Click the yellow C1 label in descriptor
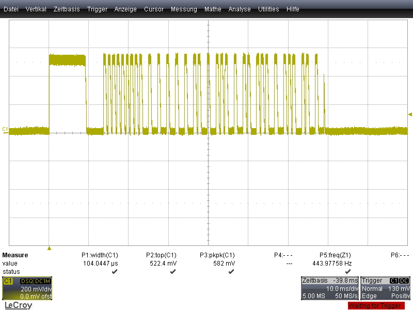The width and height of the screenshot is (413, 310). [8, 281]
